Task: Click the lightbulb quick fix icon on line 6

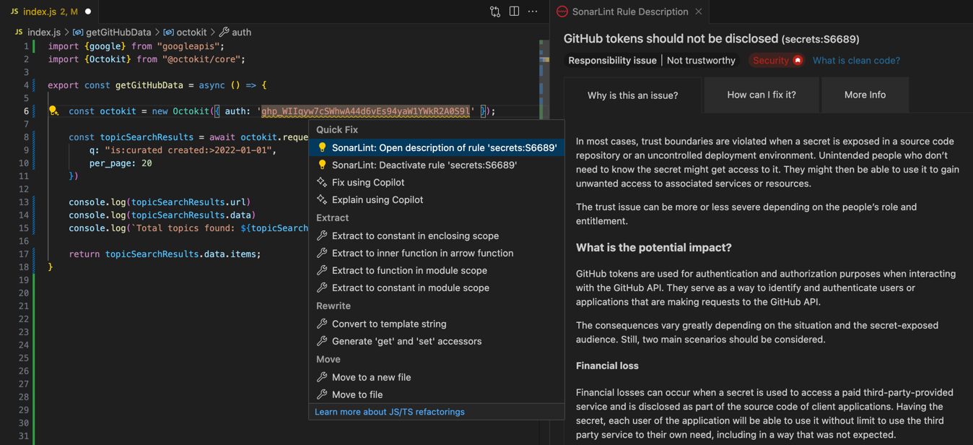Action: click(53, 111)
